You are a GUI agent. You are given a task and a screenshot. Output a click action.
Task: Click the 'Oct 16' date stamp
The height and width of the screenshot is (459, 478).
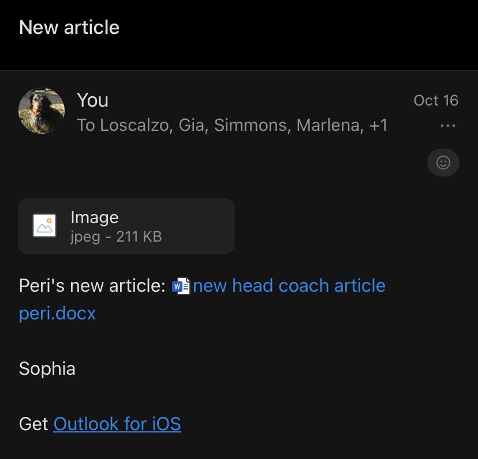(436, 100)
